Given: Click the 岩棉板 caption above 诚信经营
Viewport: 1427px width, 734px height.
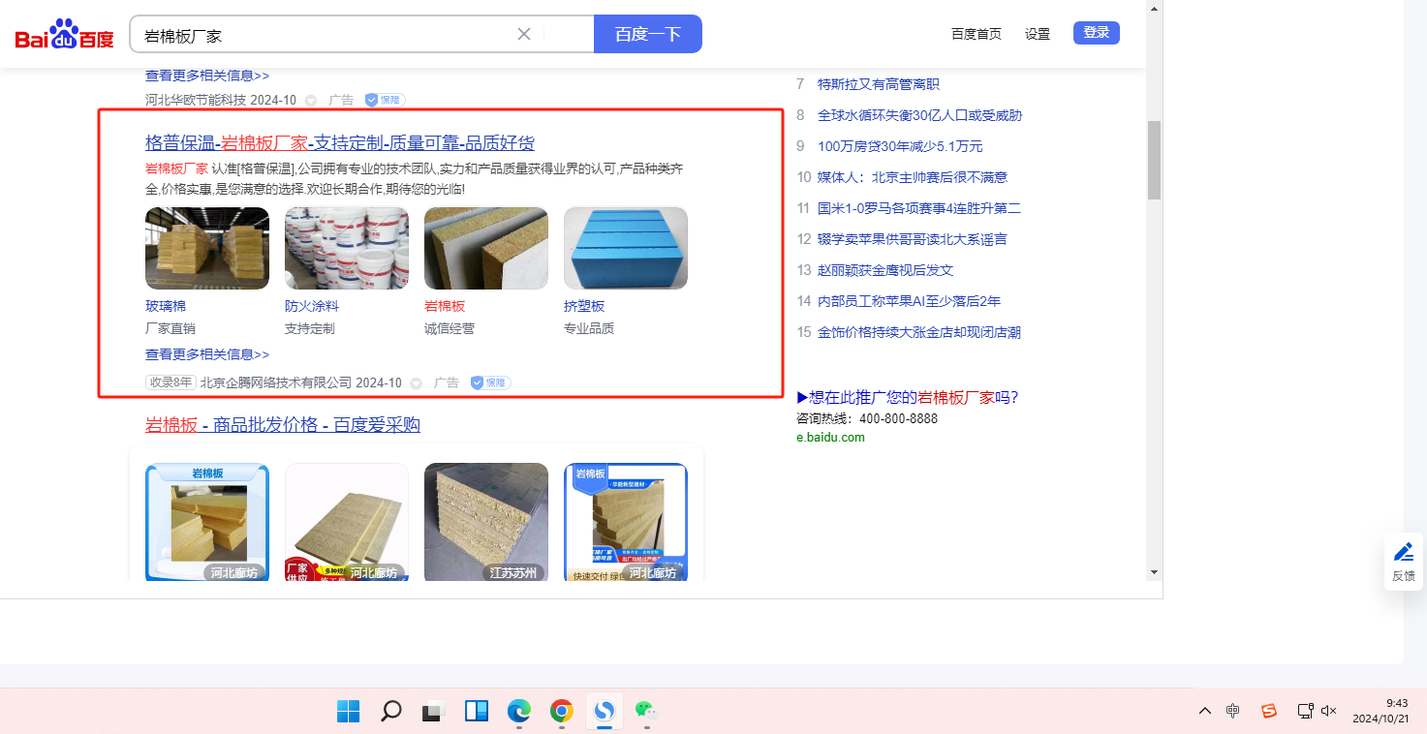Looking at the screenshot, I should click(x=445, y=306).
